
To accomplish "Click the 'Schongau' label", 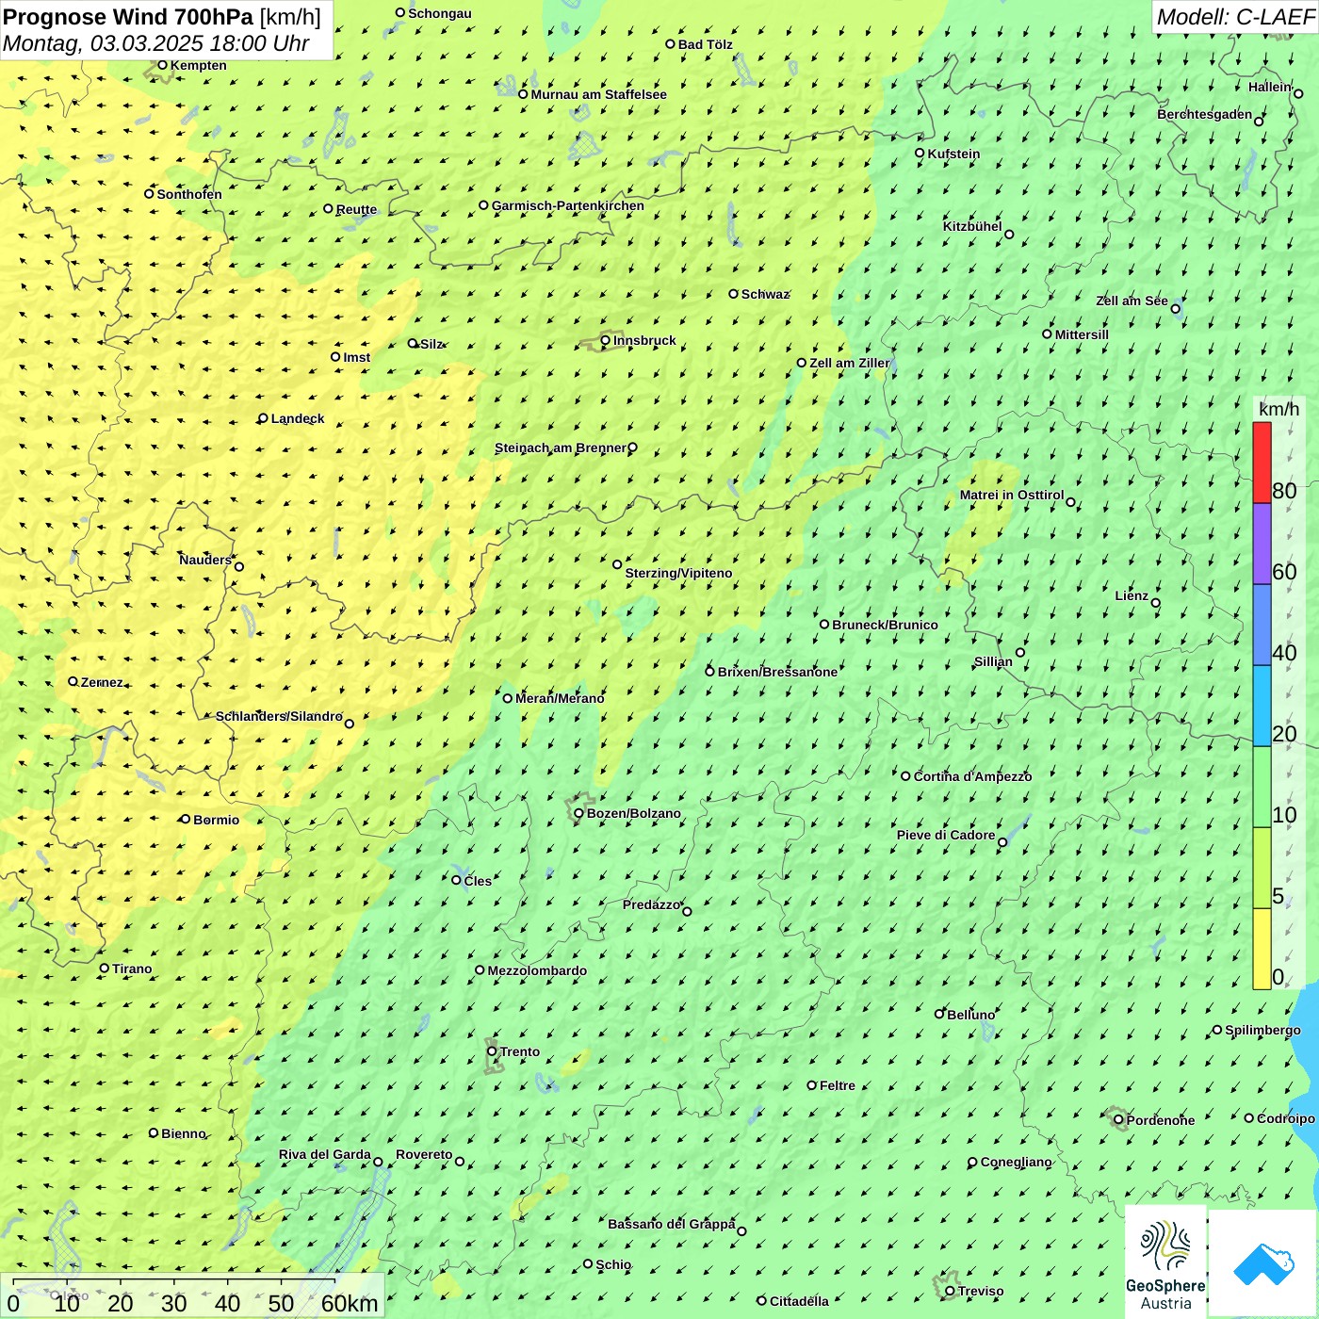I will pyautogui.click(x=440, y=13).
